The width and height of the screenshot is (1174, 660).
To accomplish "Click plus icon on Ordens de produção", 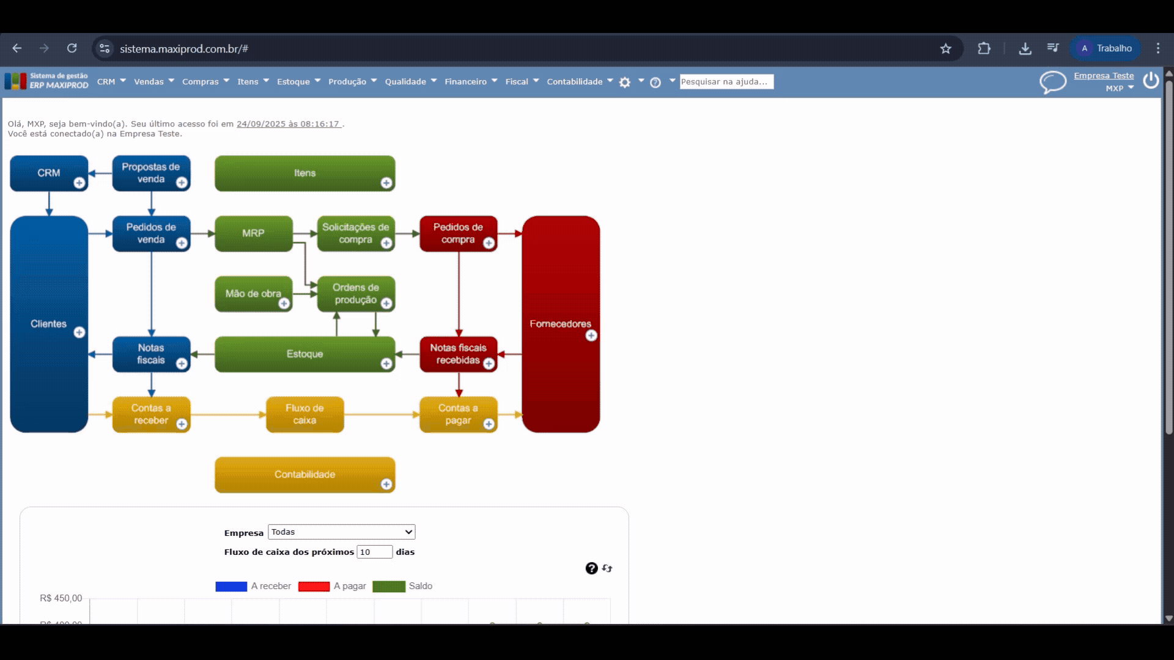I will (x=386, y=303).
